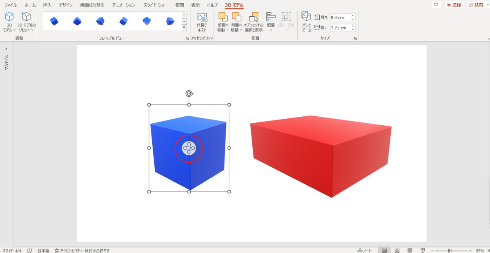The image size is (490, 253).
Task: Click the 記録 record button
Action: click(454, 5)
